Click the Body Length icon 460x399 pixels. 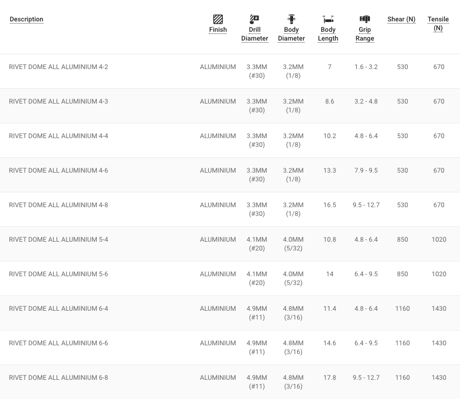click(328, 19)
